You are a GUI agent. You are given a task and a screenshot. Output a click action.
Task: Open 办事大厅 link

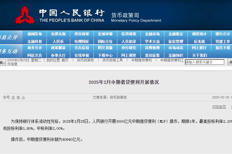58,55
